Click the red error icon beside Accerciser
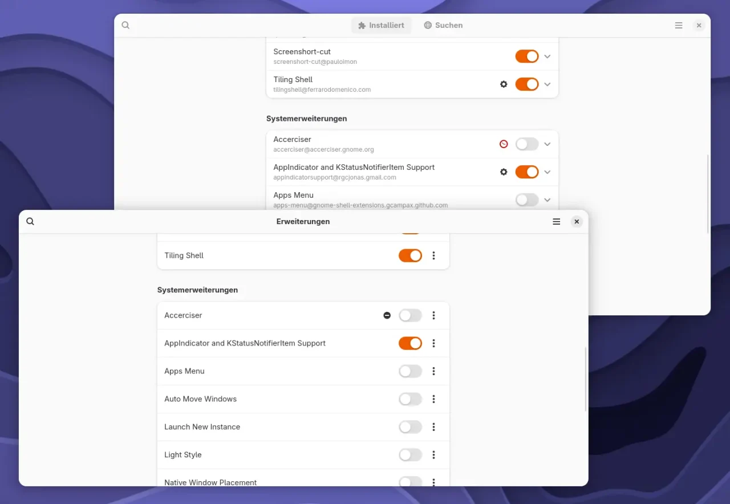 504,144
